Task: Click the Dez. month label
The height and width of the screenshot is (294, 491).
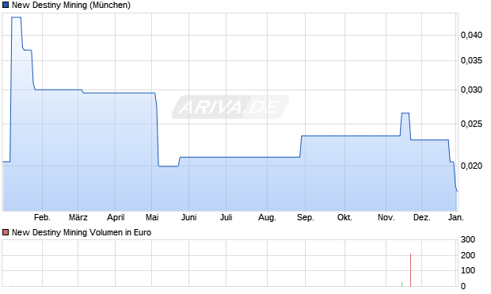Action: tap(422, 217)
